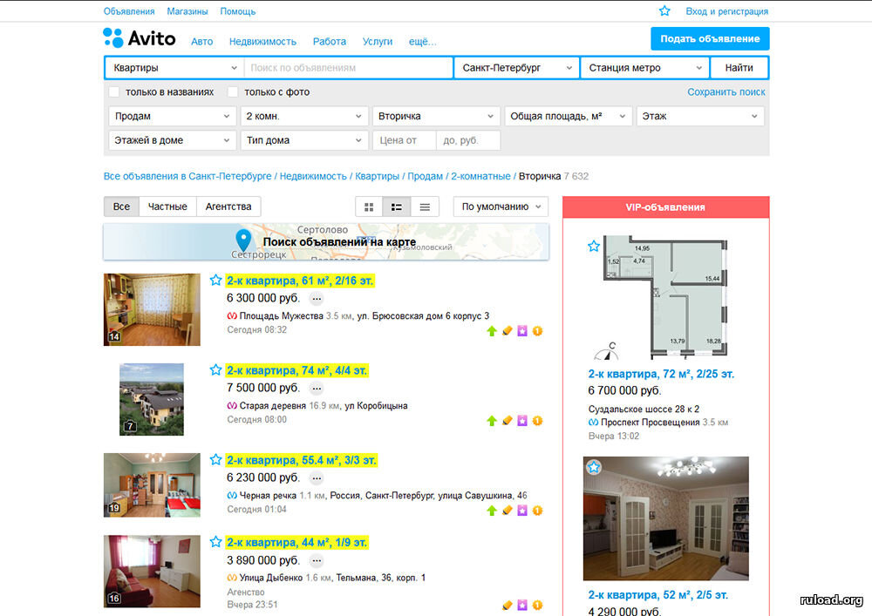Open the Авто section
Viewport: 872px width, 616px height.
pyautogui.click(x=202, y=42)
